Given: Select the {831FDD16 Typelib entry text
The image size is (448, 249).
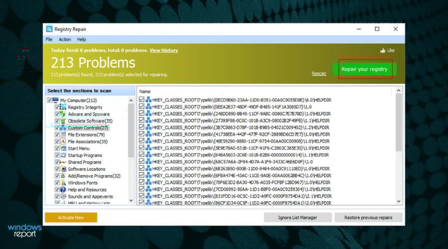Looking at the screenshot, I should [x=242, y=196].
